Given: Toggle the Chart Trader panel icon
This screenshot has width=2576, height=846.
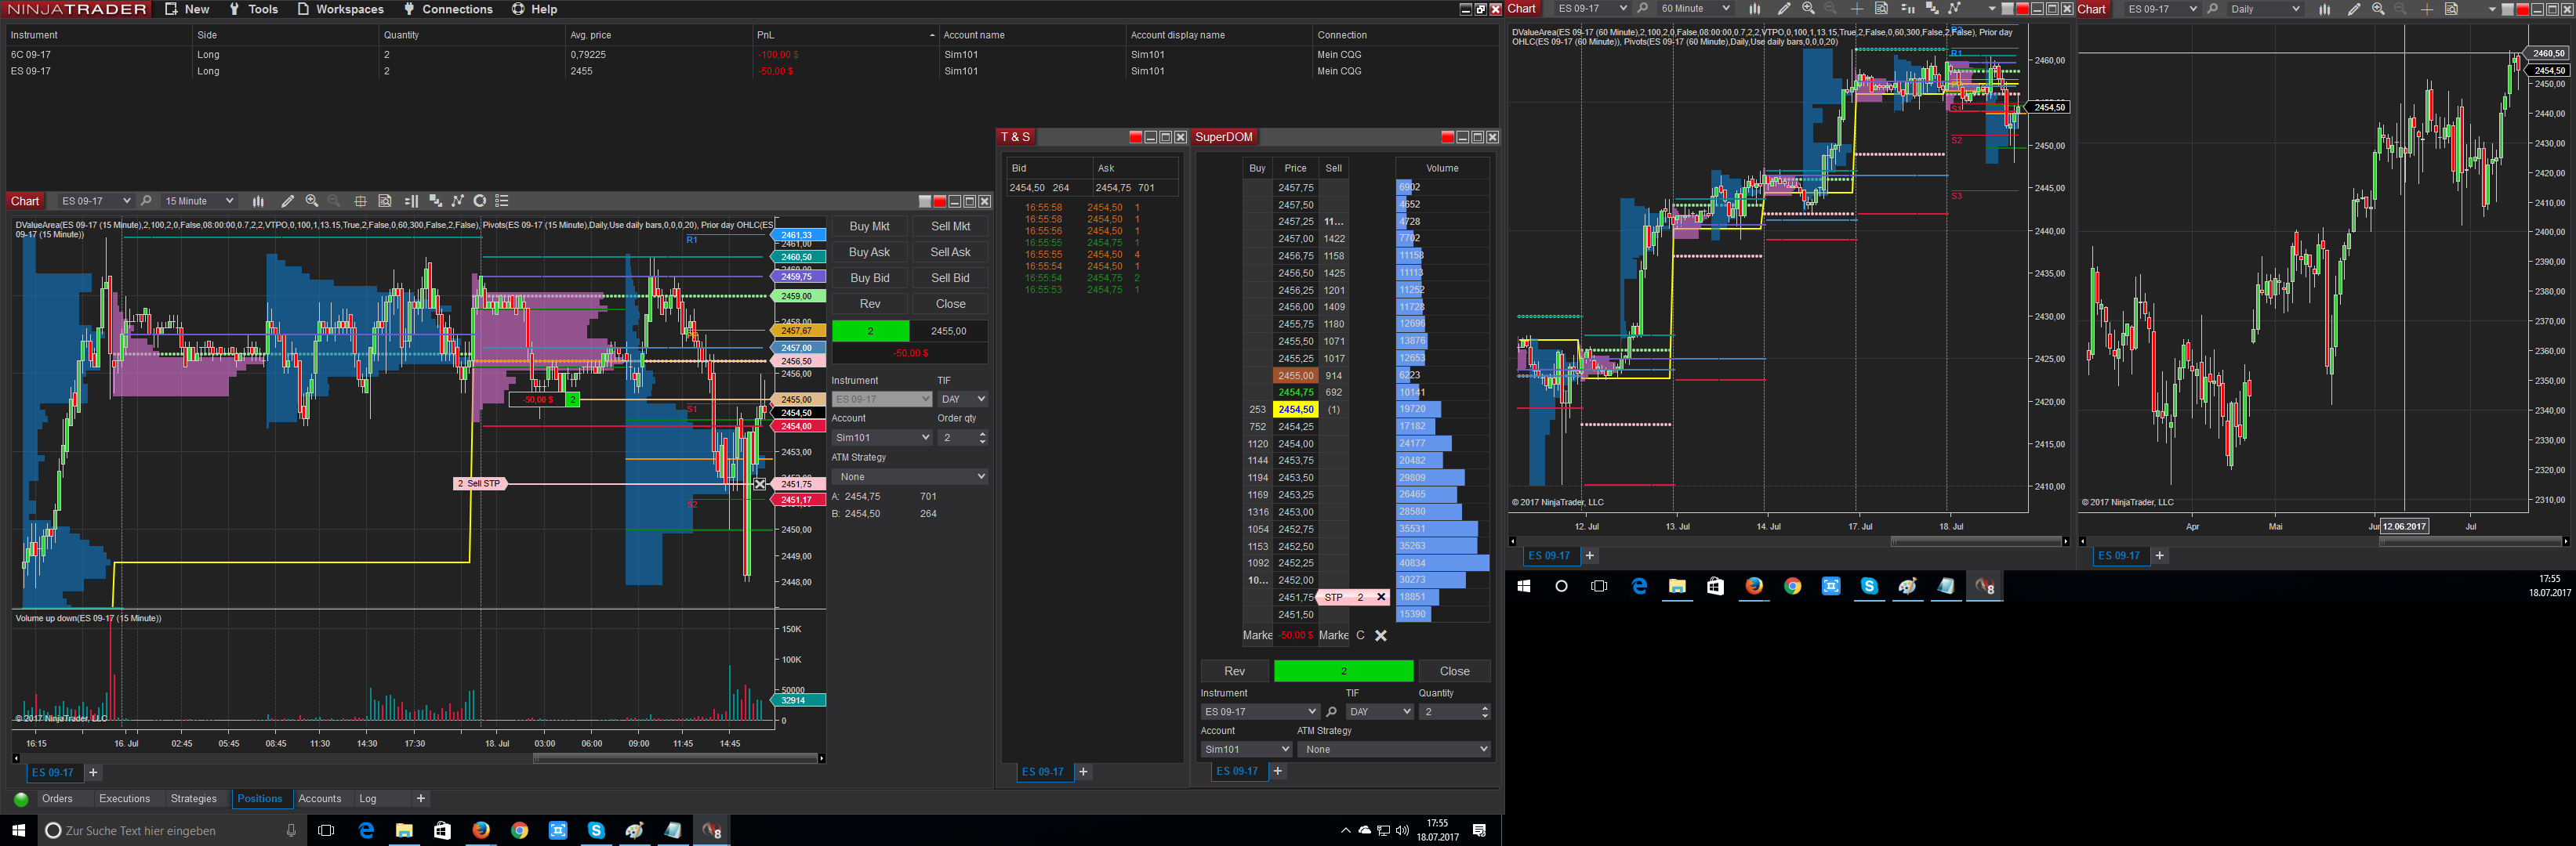Looking at the screenshot, I should tap(411, 201).
